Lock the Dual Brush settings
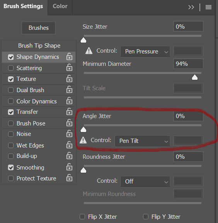Screen dimensions: 218x223 click(69, 89)
